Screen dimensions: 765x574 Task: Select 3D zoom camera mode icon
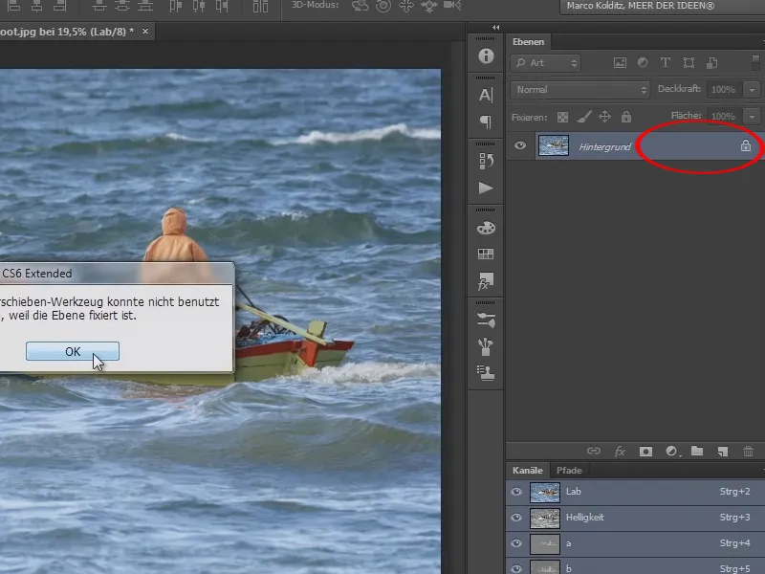452,6
